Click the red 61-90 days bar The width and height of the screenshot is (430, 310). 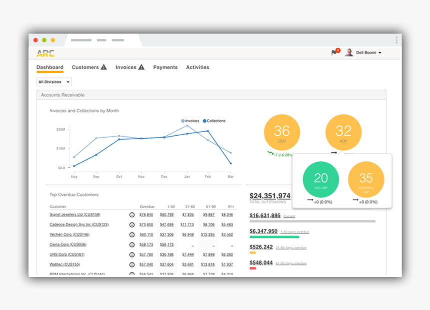coord(253,268)
